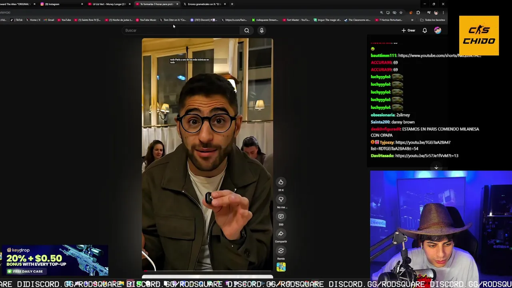512x288 pixels.
Task: Open the Home / X bookmark
Action: [x=34, y=20]
